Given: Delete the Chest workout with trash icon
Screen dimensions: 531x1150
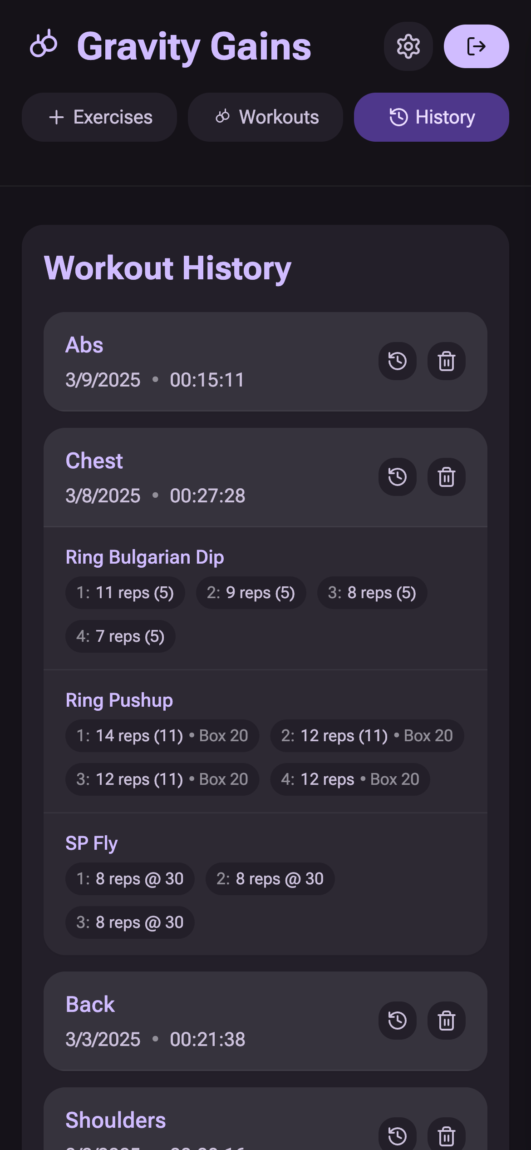Looking at the screenshot, I should coord(446,477).
